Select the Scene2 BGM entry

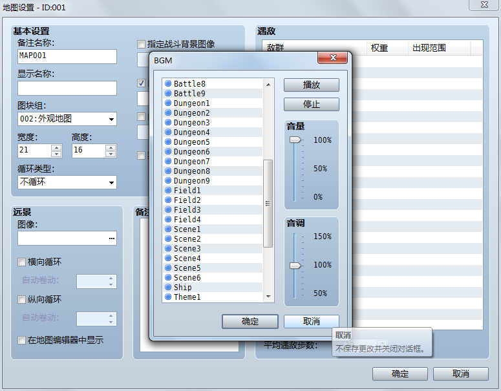(x=213, y=238)
